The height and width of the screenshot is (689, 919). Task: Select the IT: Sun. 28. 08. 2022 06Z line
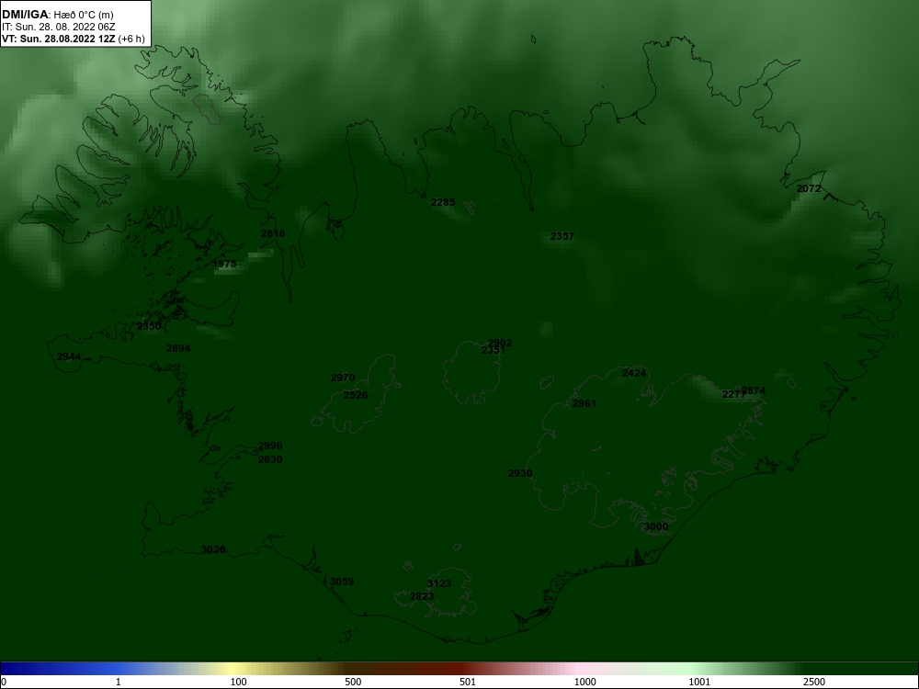[x=59, y=27]
